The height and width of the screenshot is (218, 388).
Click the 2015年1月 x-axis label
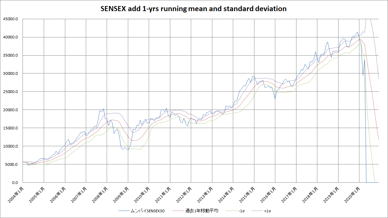coord(247,195)
